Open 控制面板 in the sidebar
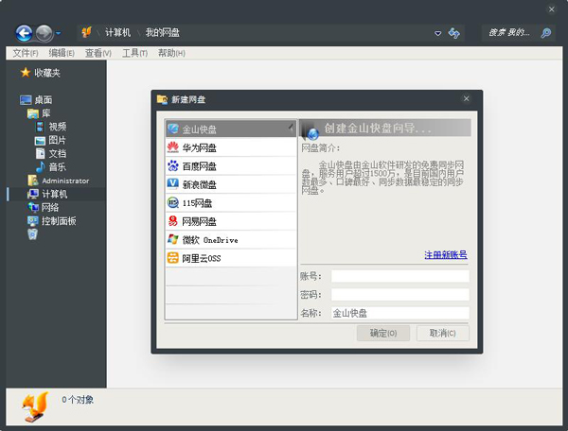The height and width of the screenshot is (431, 568). click(59, 221)
